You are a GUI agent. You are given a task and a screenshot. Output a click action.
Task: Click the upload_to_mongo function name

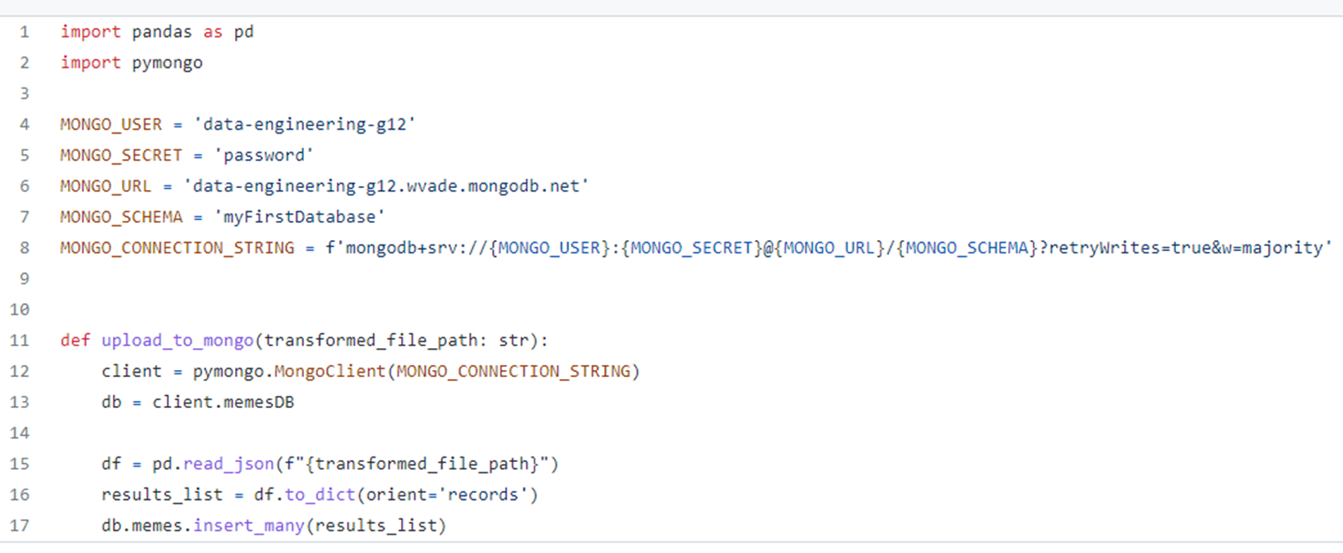178,341
